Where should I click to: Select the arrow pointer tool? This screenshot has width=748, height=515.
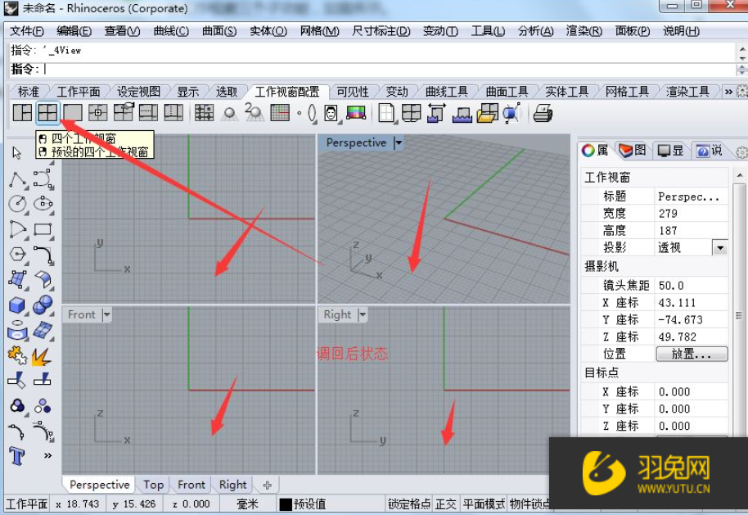(x=16, y=153)
